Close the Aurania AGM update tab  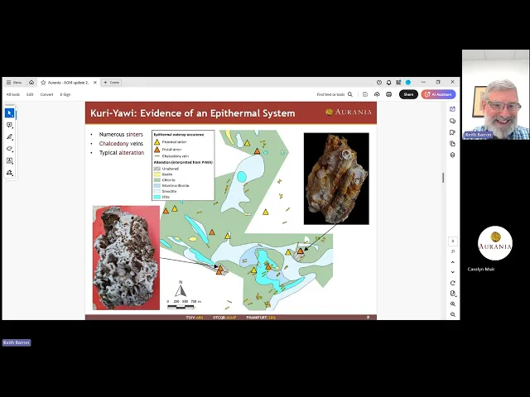(95, 83)
